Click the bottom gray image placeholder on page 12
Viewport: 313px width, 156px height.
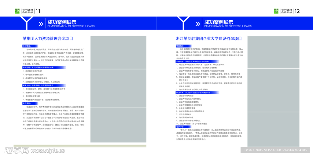pyautogui.click(x=274, y=129)
